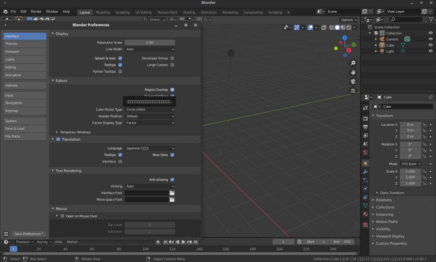Click the add workspace plus icon
The width and height of the screenshot is (436, 262).
tap(288, 12)
